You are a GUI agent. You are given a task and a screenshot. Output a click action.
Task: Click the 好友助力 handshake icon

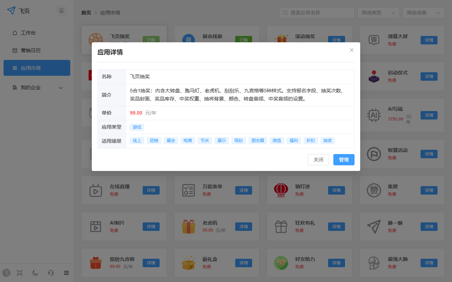point(281,263)
